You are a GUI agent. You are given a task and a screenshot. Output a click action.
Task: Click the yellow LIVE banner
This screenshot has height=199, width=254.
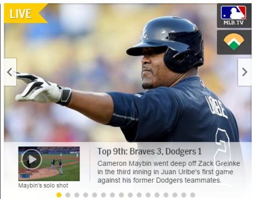[24, 14]
